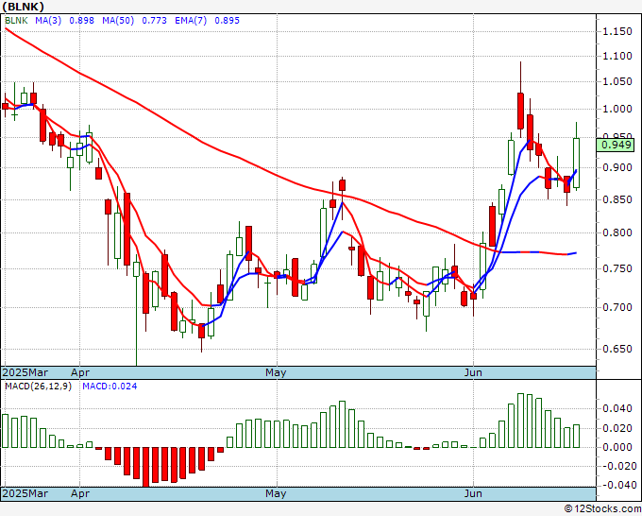Viewport: 642px width, 516px height.
Task: Click the 0.850 price axis label
Action: pos(617,199)
